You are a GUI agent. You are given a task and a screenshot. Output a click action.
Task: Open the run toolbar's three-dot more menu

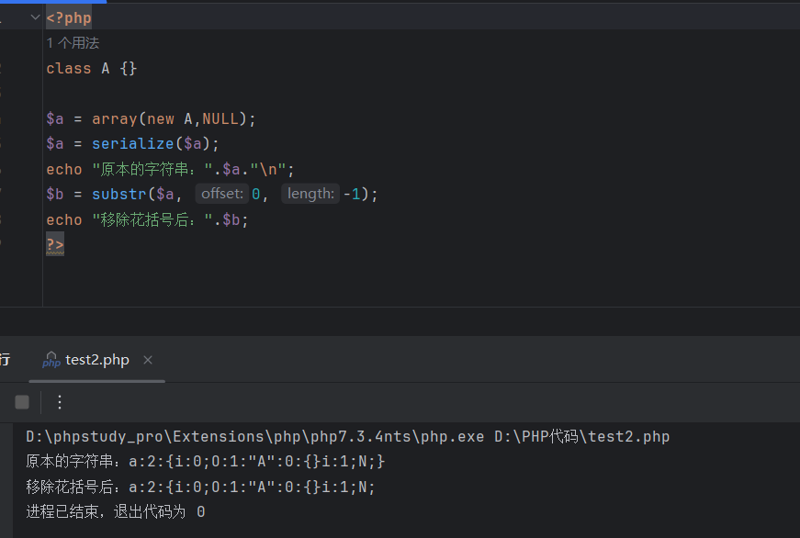click(60, 402)
